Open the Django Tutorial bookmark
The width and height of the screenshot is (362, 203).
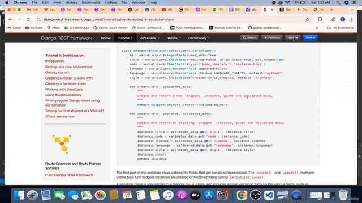tap(226, 28)
